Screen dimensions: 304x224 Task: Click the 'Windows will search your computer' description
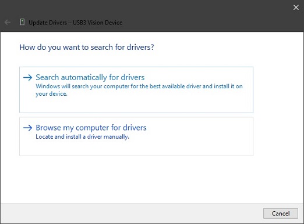click(139, 90)
